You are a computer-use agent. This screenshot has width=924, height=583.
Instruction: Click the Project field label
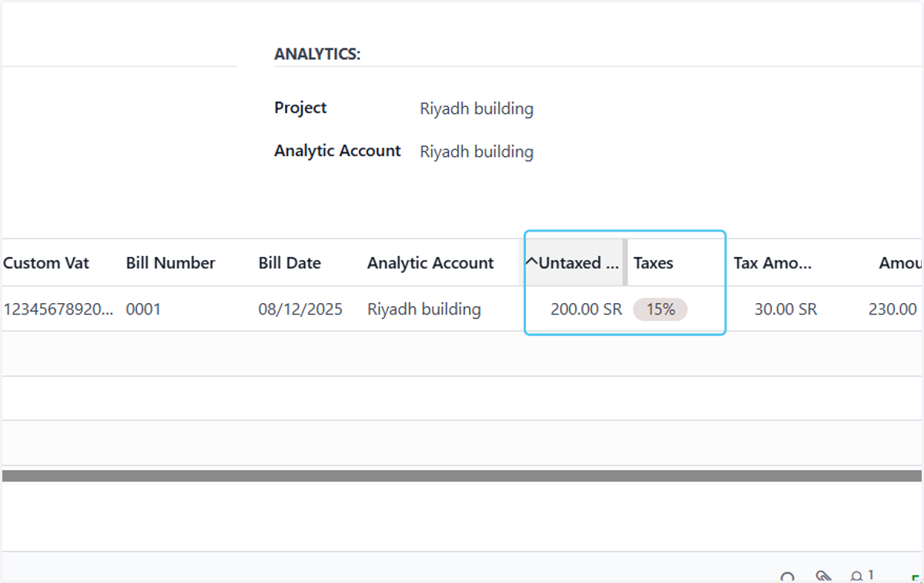(300, 108)
